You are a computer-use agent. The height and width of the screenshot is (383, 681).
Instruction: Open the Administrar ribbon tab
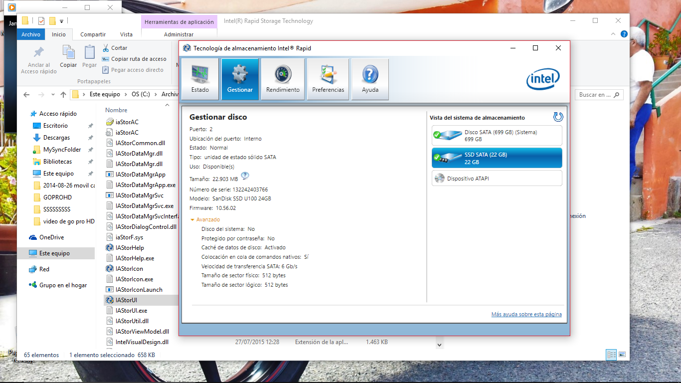click(x=178, y=34)
